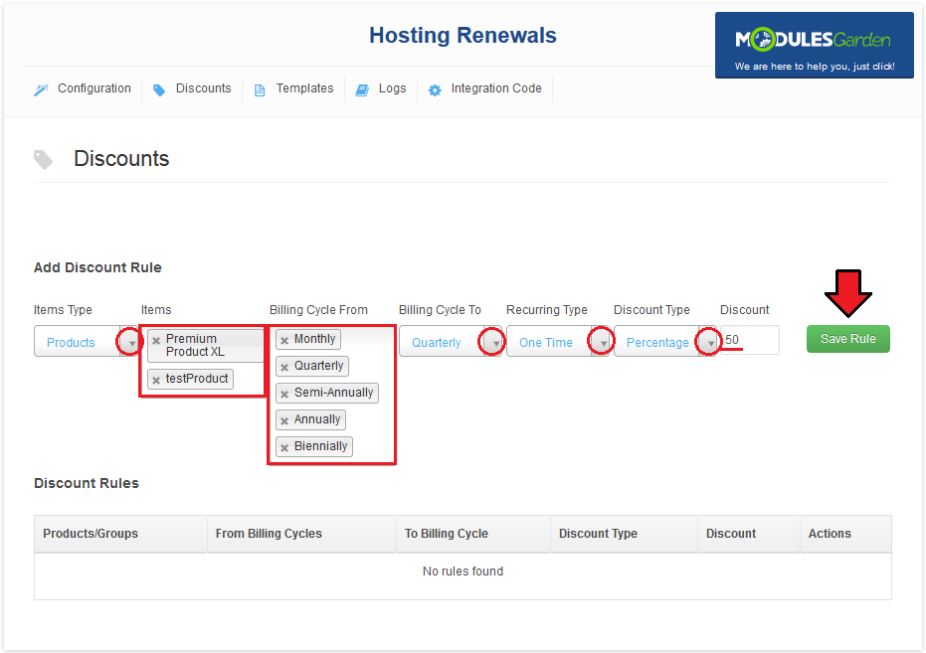Remove Monthly billing cycle tag
Image resolution: width=926 pixels, height=653 pixels.
[x=284, y=340]
